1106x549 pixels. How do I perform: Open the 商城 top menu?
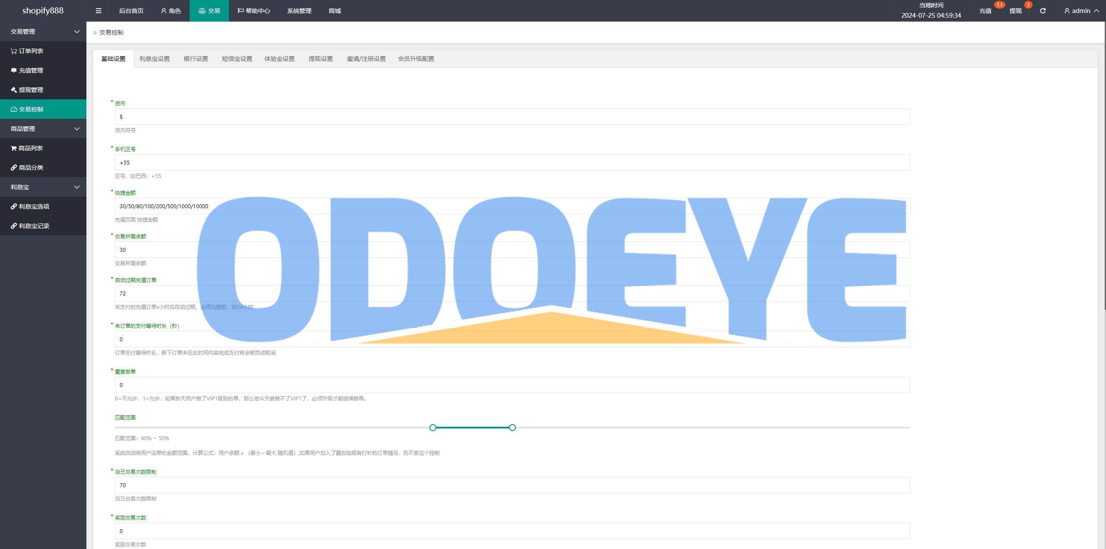point(335,11)
